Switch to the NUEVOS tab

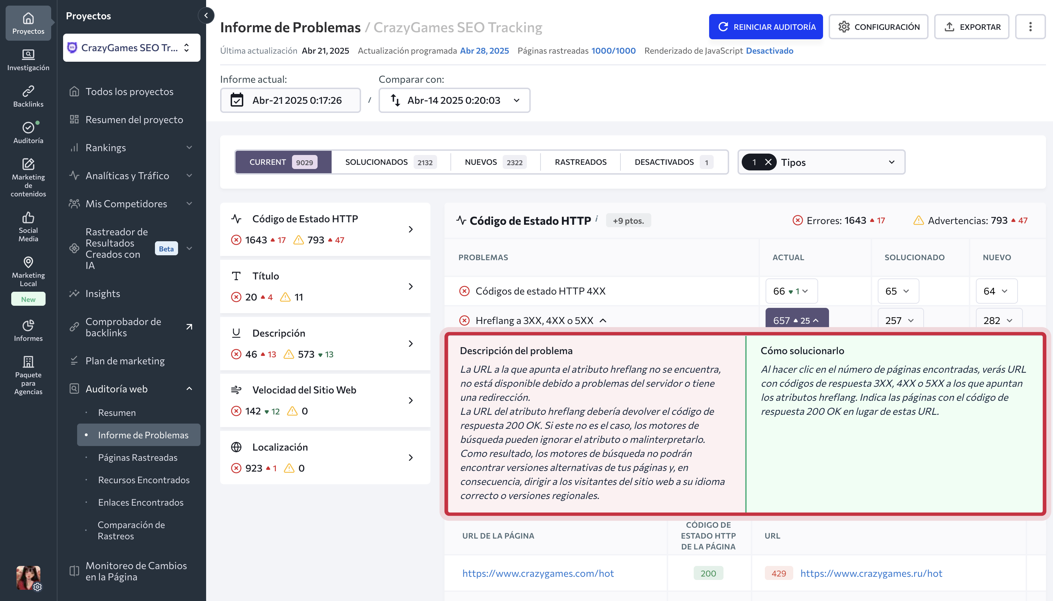(495, 162)
